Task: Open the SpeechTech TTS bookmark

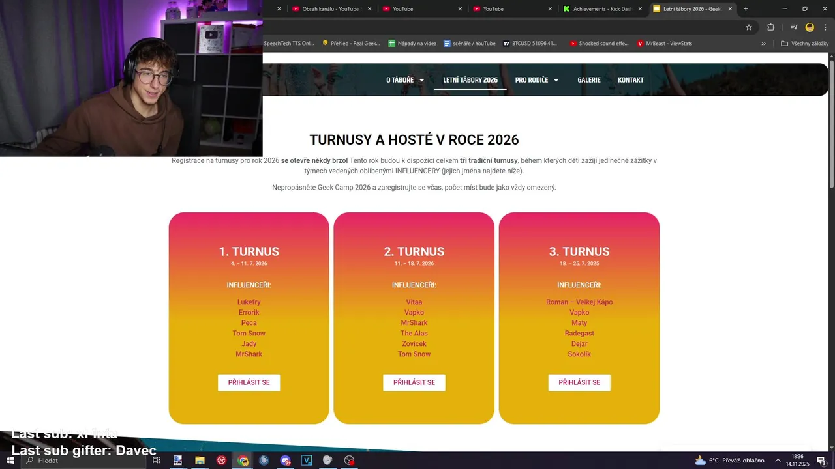Action: pos(288,44)
